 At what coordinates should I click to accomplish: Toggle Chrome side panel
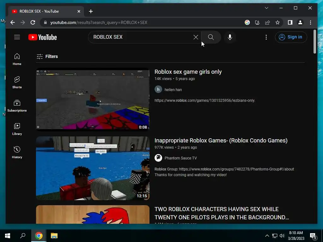pyautogui.click(x=290, y=22)
